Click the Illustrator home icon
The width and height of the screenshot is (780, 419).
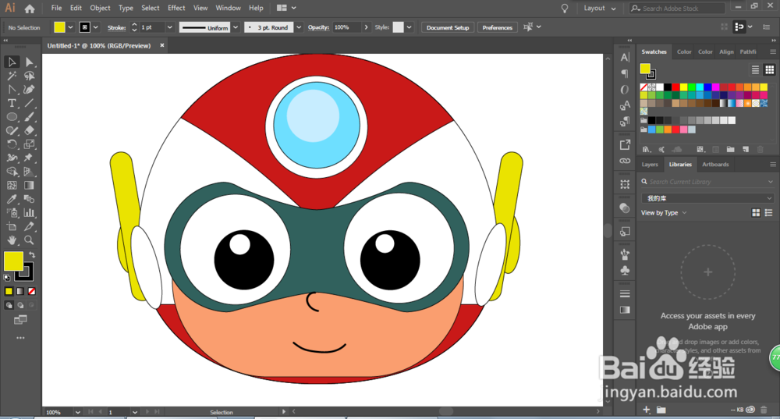click(30, 9)
